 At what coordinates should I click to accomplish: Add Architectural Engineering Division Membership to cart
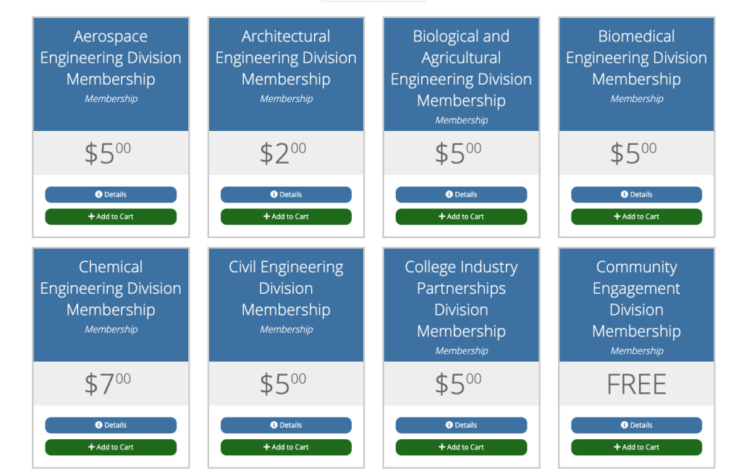(286, 216)
